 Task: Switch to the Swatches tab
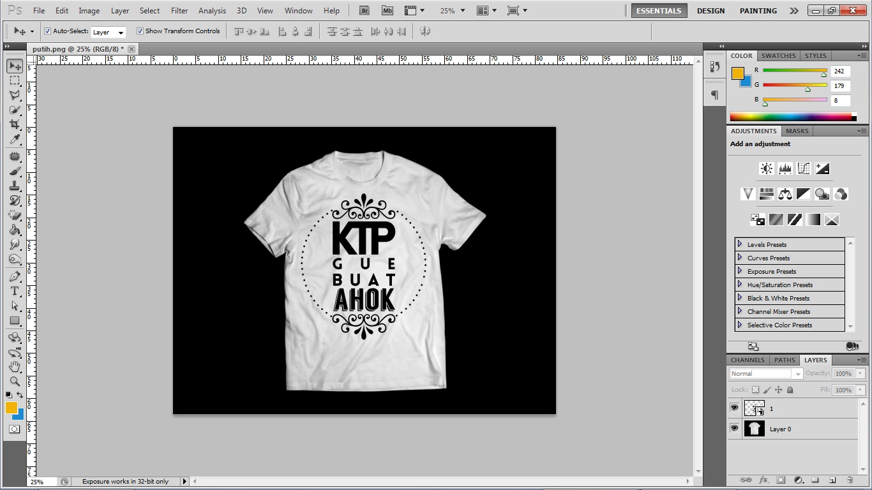tap(778, 56)
